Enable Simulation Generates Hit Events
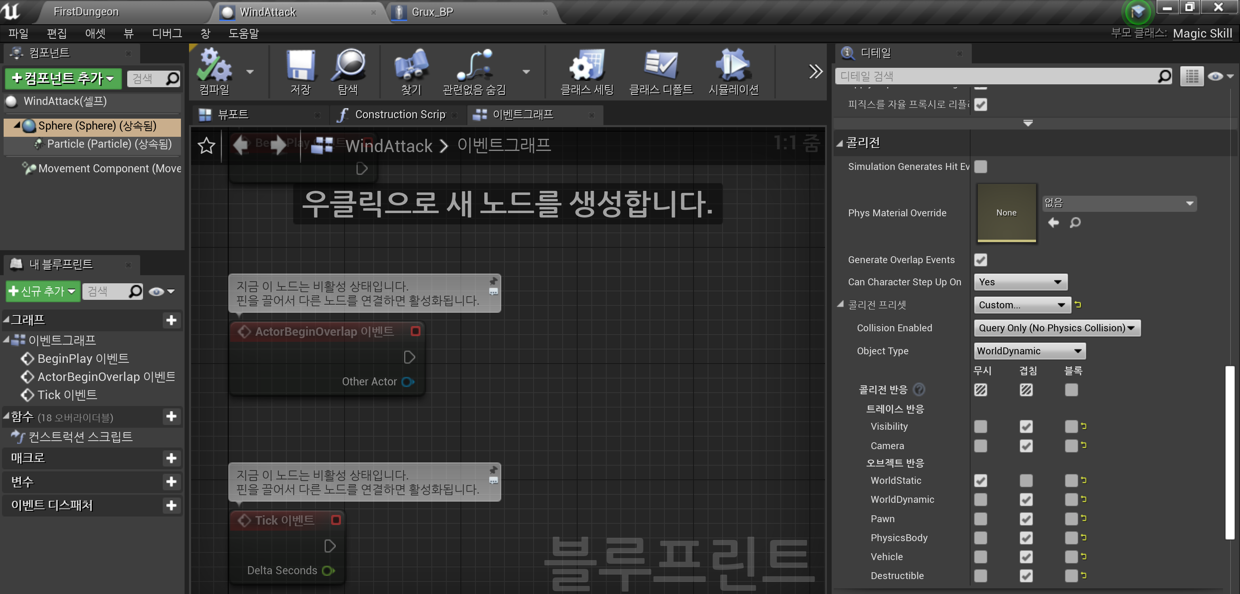1240x594 pixels. (x=981, y=166)
